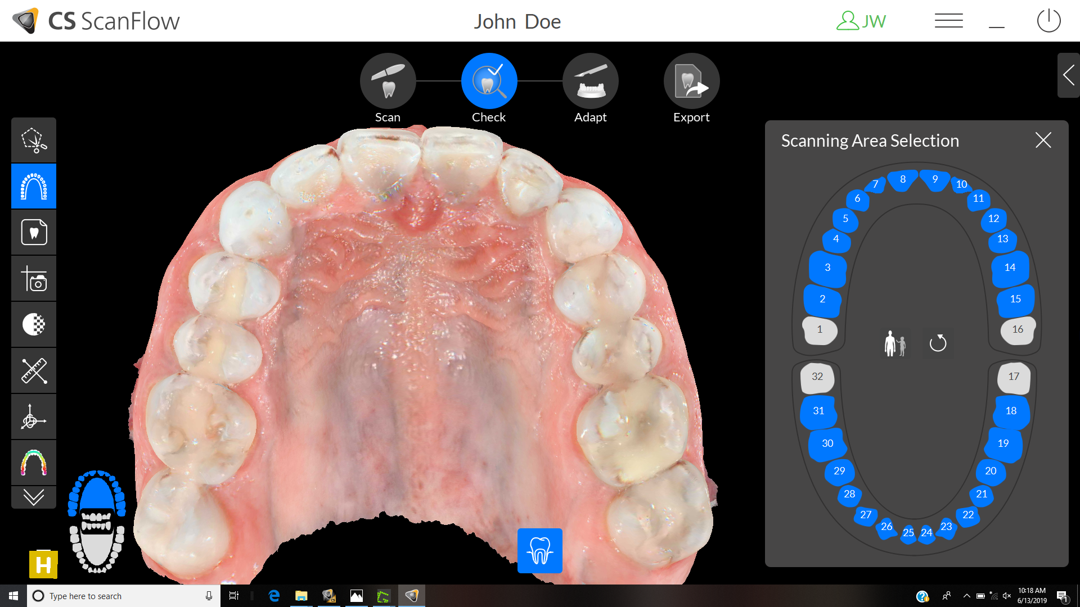
Task: Click the rainbow arch occlusion icon
Action: [x=34, y=463]
